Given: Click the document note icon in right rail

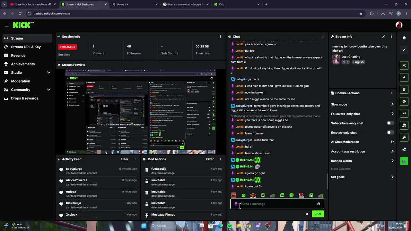Looking at the screenshot, I should [x=404, y=89].
